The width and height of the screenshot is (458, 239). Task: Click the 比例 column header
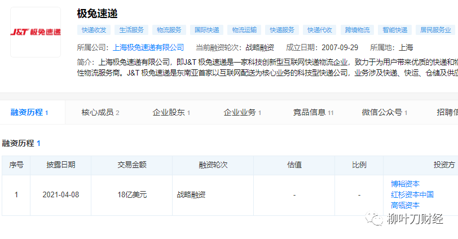click(x=359, y=165)
